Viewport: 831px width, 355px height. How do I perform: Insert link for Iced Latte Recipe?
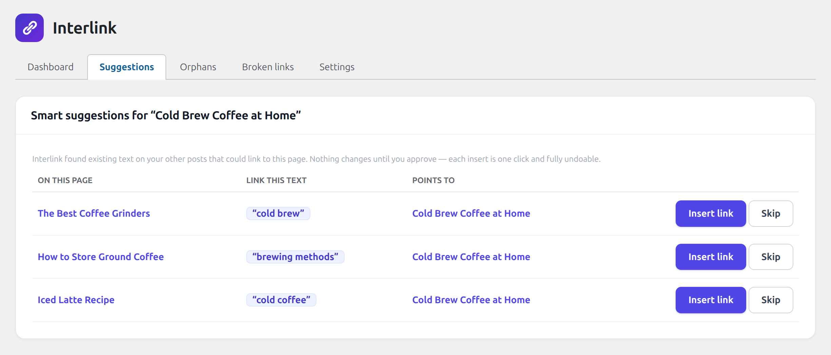(x=711, y=300)
